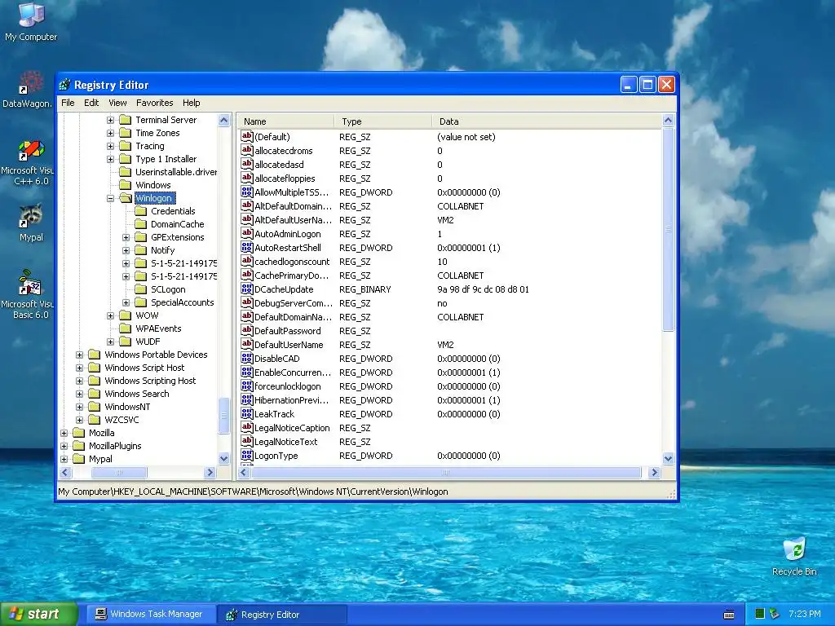Click the DCacheUpdate binary value icon
The height and width of the screenshot is (626, 835).
click(246, 289)
